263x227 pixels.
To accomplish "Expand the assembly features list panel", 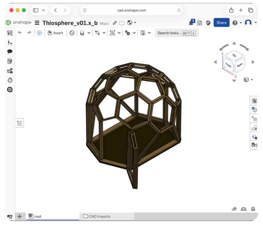I will 19,123.
